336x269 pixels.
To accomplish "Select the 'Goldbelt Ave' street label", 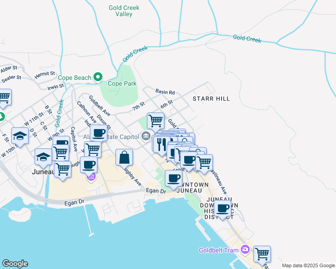I will click(99, 106).
